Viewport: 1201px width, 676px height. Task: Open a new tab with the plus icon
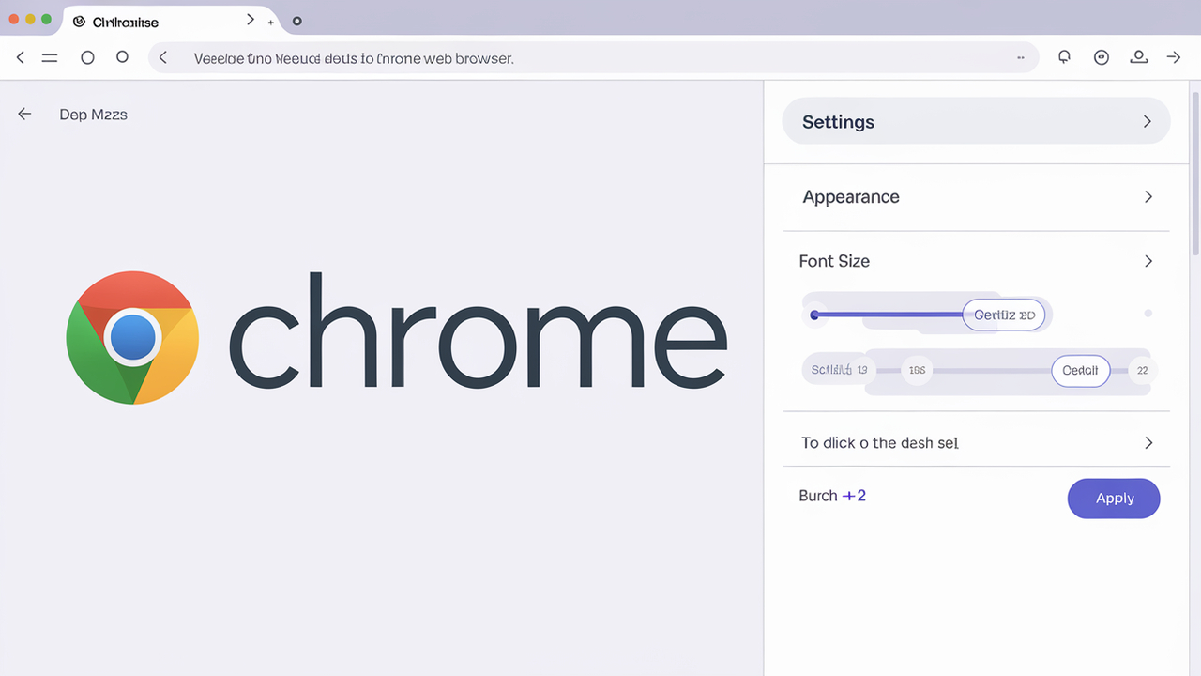(271, 22)
